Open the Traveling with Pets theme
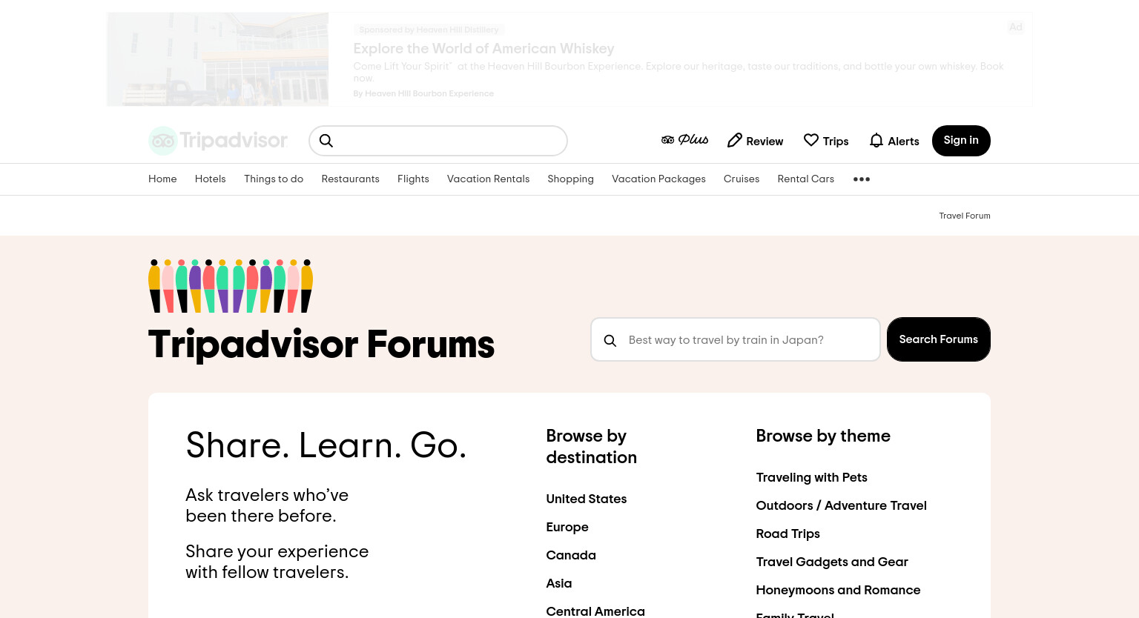Screen dimensions: 1139x618 [x=812, y=478]
